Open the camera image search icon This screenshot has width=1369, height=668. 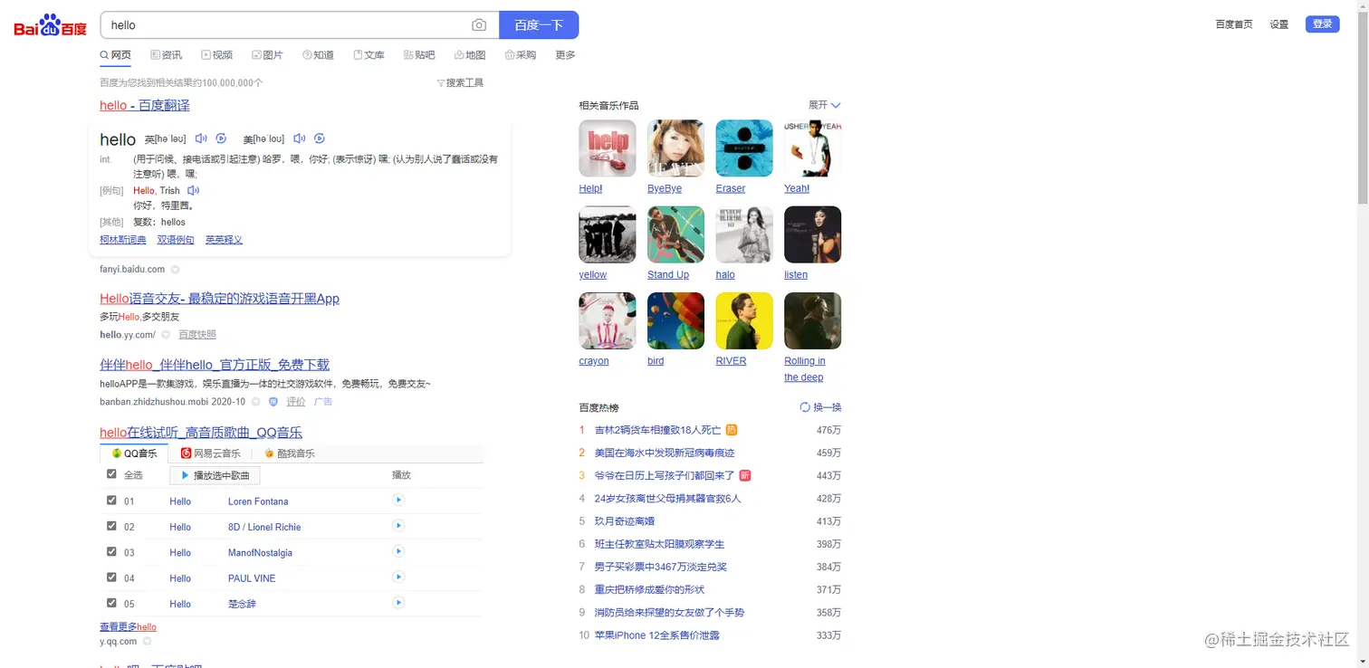(x=479, y=25)
